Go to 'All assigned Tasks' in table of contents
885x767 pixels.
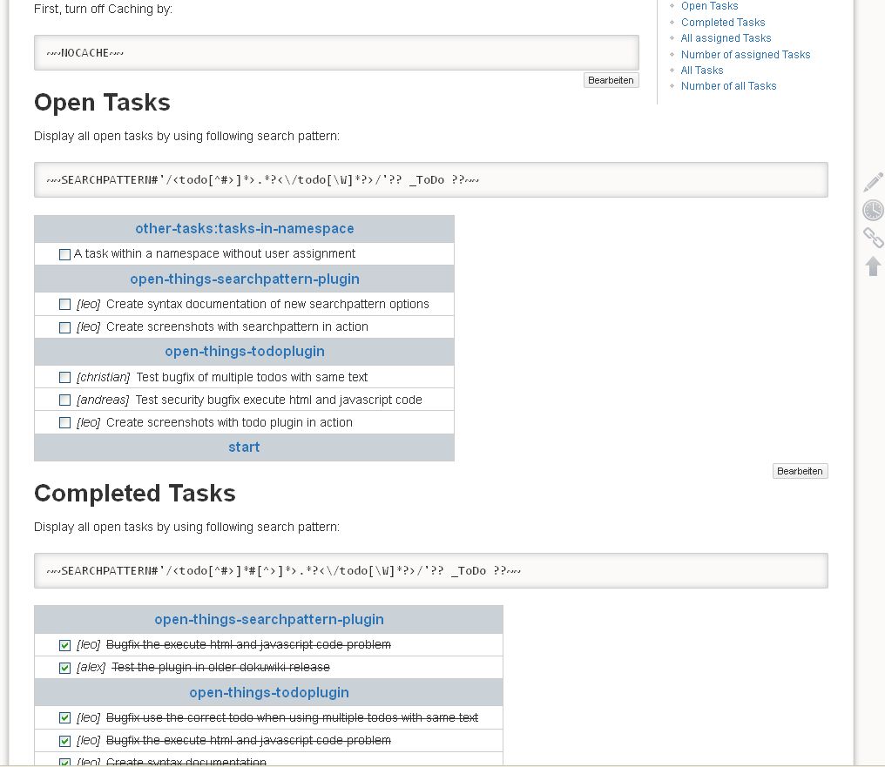point(726,38)
